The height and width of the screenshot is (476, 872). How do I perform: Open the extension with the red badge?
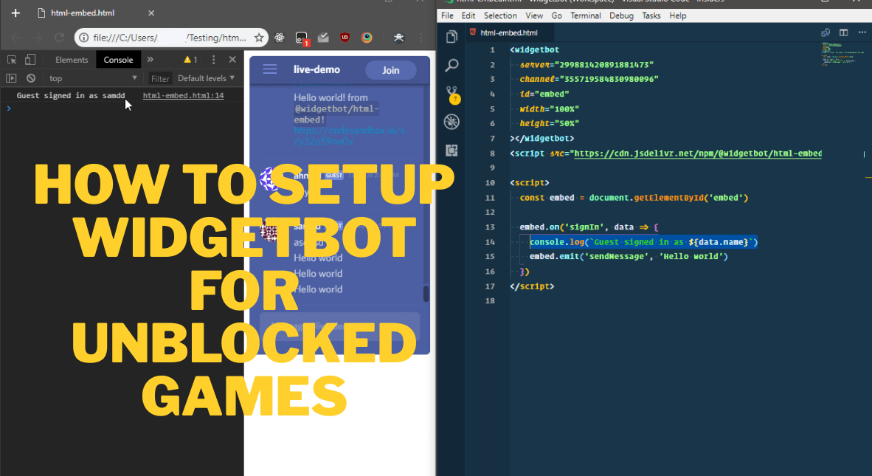coord(302,38)
